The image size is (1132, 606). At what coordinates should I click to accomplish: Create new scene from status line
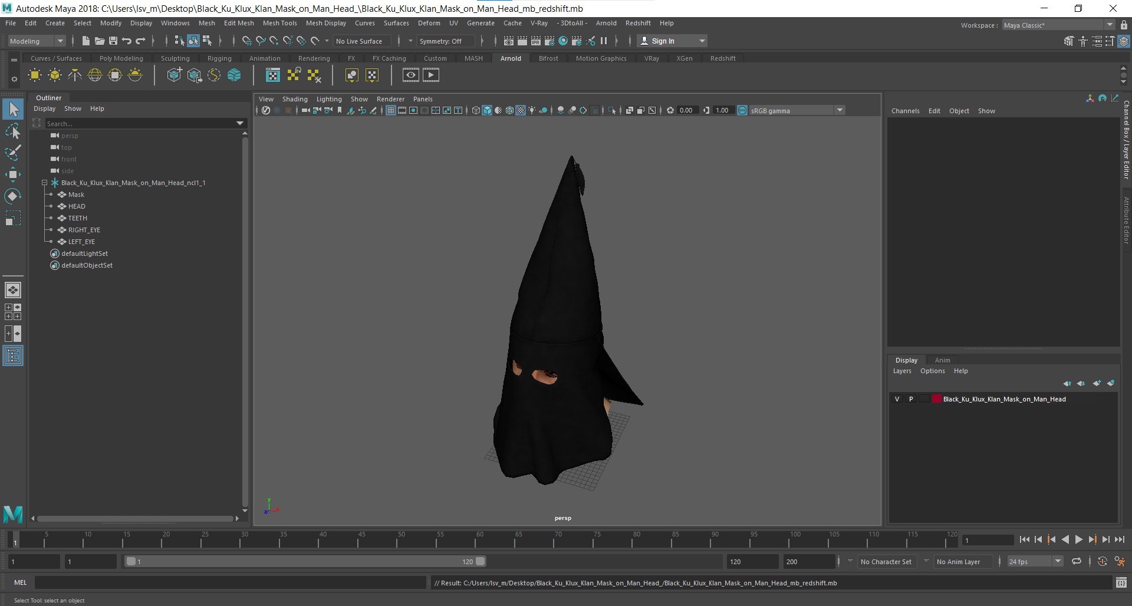point(85,41)
